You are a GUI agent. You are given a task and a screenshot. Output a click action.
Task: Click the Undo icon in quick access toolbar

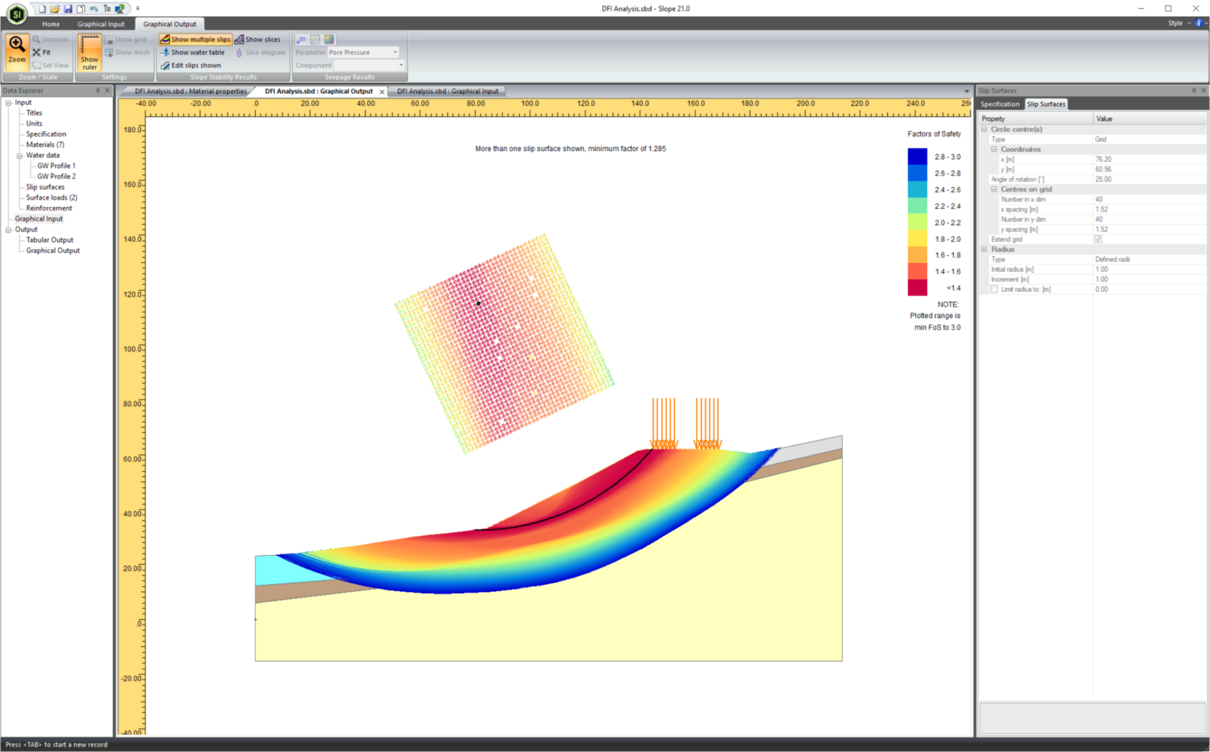coord(93,8)
